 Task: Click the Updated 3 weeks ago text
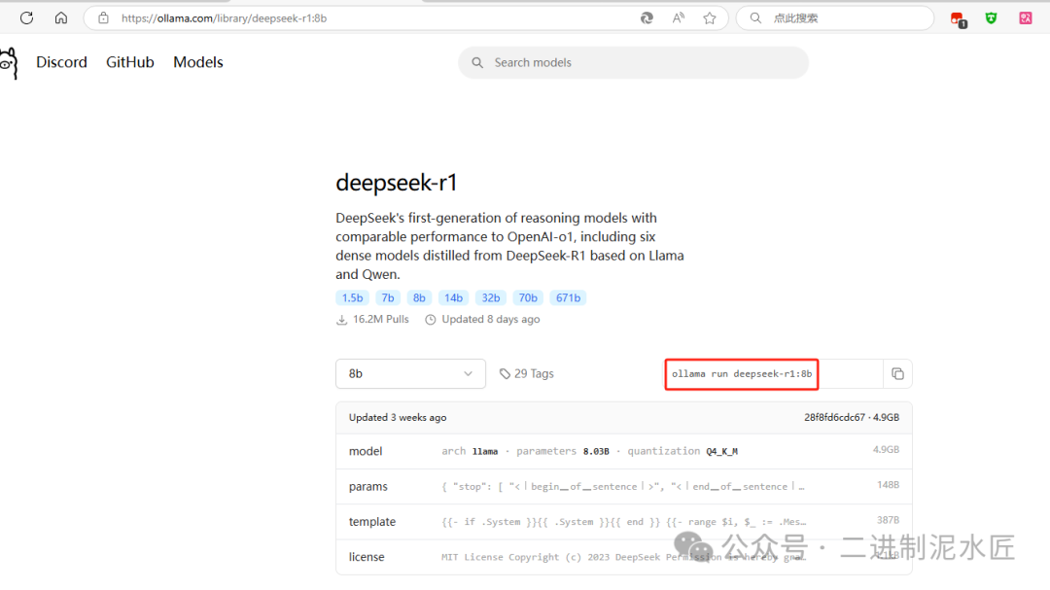(x=398, y=417)
